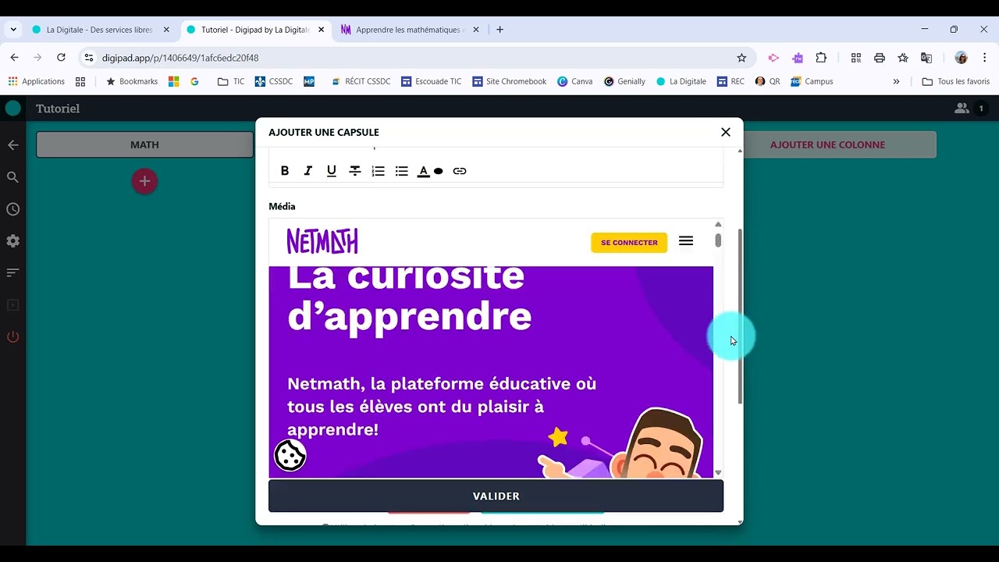Open a new browser tab

pyautogui.click(x=499, y=30)
